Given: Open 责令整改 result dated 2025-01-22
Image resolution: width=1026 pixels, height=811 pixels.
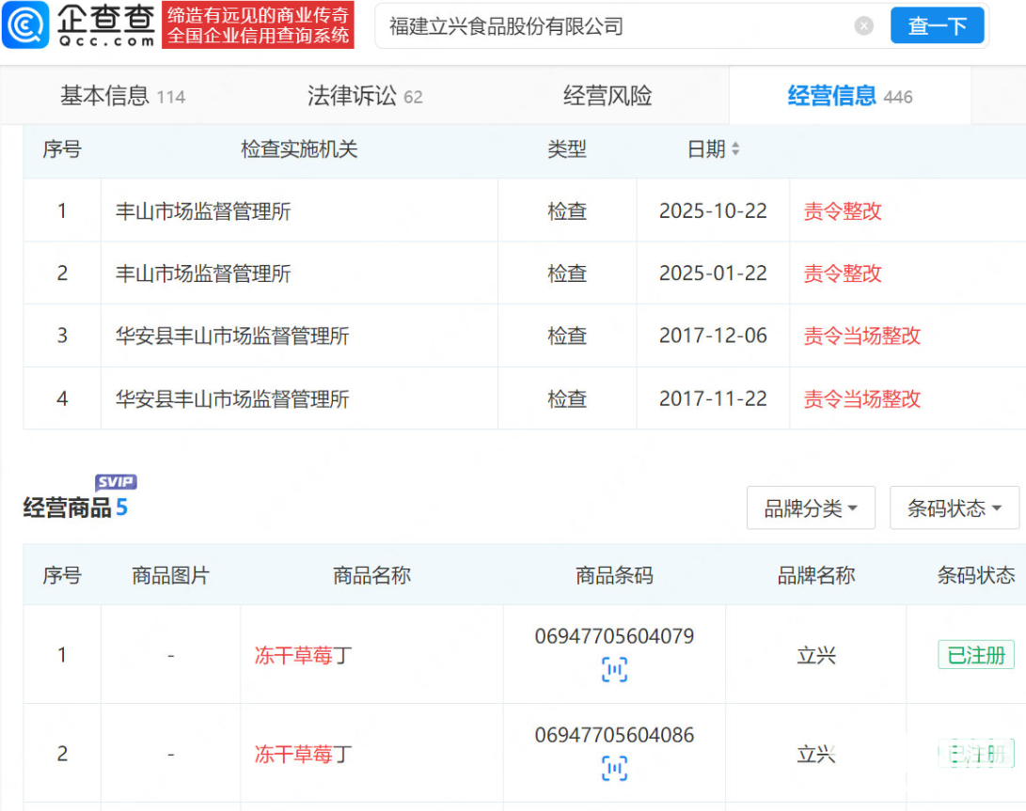Looking at the screenshot, I should click(843, 273).
